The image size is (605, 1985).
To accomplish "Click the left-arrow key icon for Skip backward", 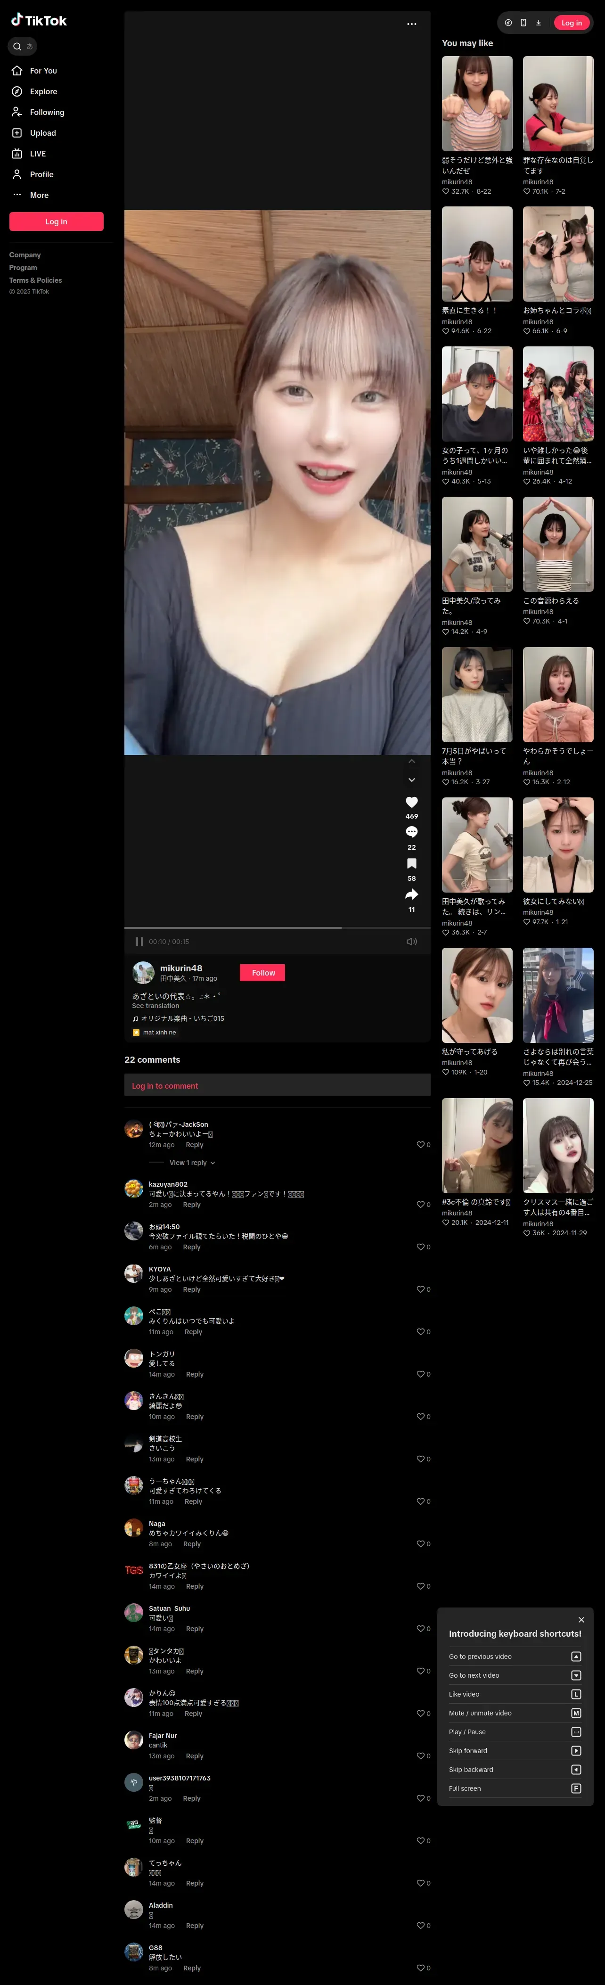I will point(576,1770).
